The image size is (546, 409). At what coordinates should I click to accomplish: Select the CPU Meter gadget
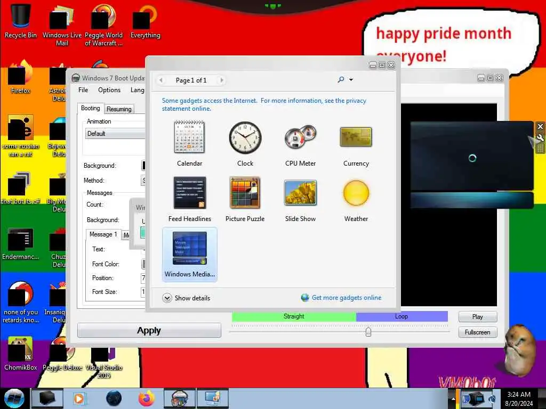pos(301,143)
